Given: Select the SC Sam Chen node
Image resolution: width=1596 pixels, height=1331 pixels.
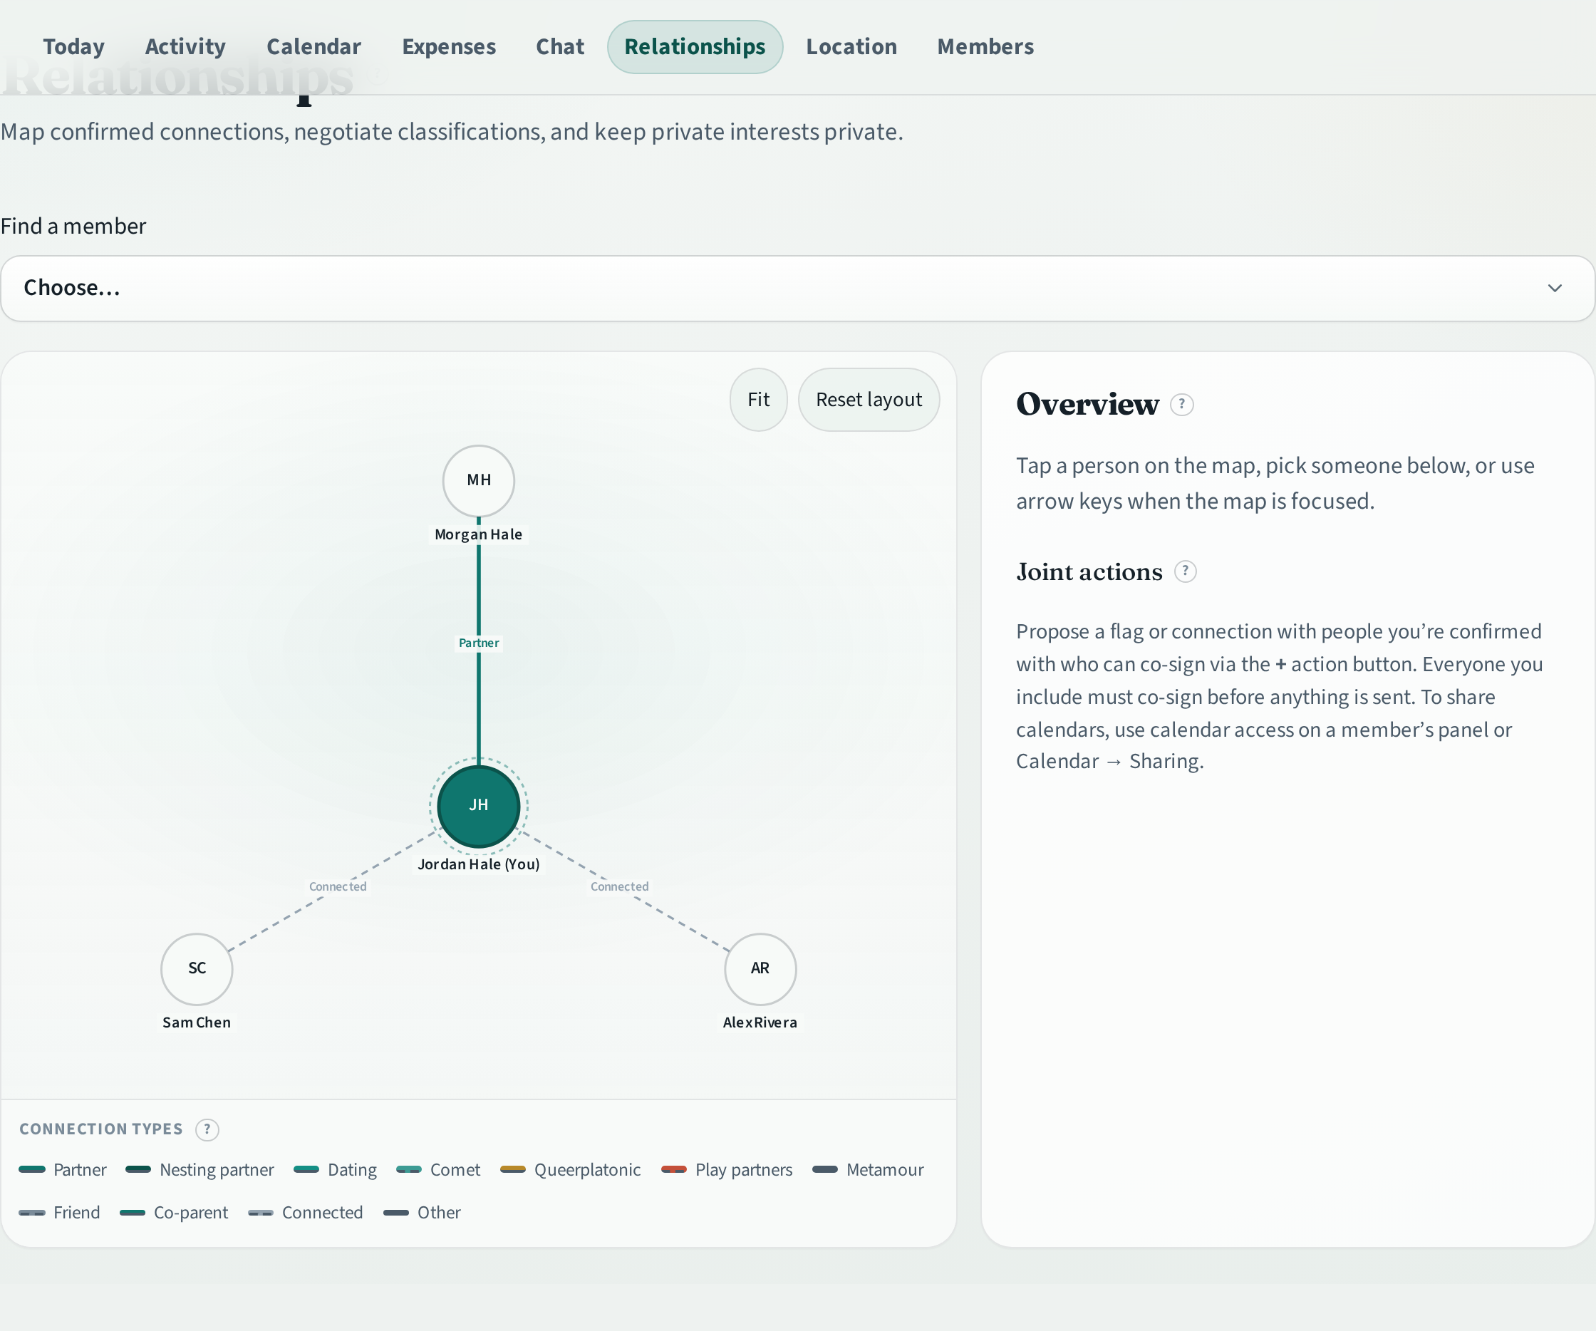Looking at the screenshot, I should [x=197, y=969].
